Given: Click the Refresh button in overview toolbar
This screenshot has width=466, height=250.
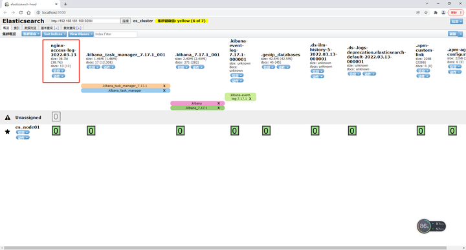Looking at the screenshot, I should 453,34.
